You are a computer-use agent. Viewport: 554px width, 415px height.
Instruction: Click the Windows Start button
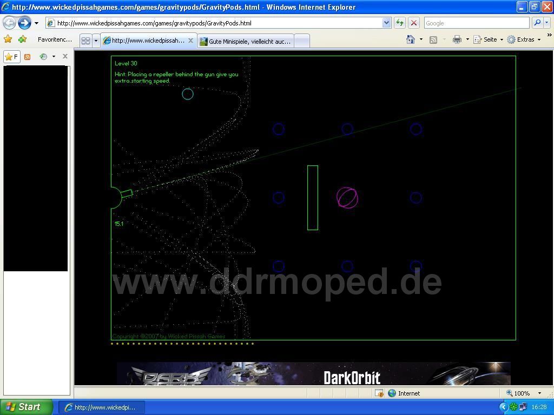point(26,407)
